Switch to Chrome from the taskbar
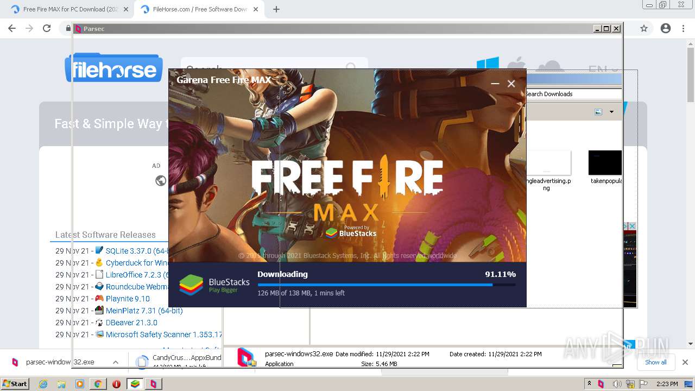This screenshot has width=695, height=391. pyautogui.click(x=98, y=383)
